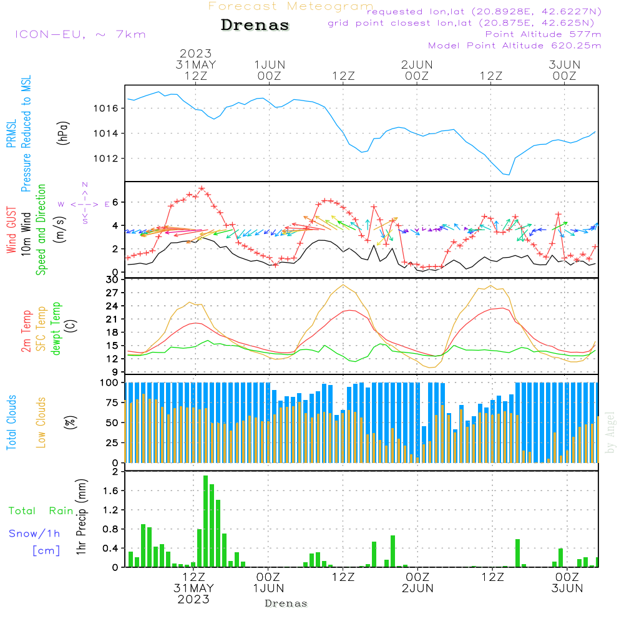Viewport: 624px width, 624px height.
Task: Click the green 'Speed and Direction' label
Action: coord(41,230)
